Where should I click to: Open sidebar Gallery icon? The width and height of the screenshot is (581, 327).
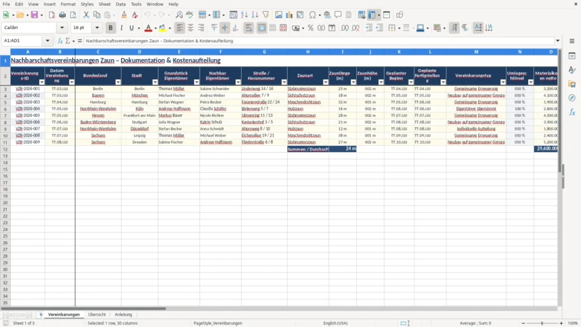(x=572, y=84)
